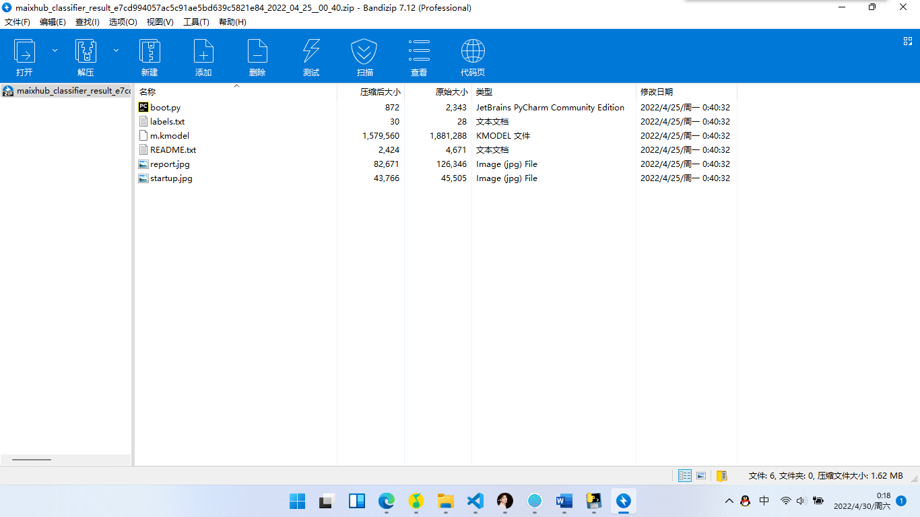Open the Tools (工具) menu
This screenshot has height=517, width=920.
(x=196, y=22)
